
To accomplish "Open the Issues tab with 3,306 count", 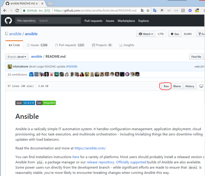I will (37, 45).
